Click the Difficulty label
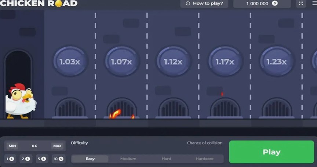The width and height of the screenshot is (317, 167). coord(80,143)
